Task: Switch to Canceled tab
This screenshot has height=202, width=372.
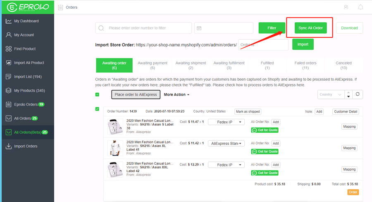Action: [343, 65]
